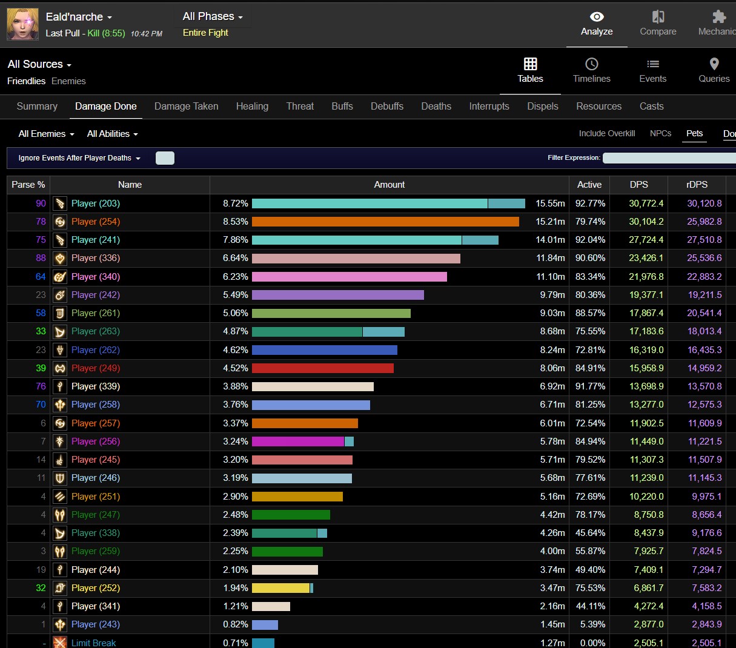Click the Filter Expression input field
Screen dimensions: 736x648
pyautogui.click(x=669, y=158)
